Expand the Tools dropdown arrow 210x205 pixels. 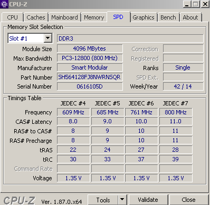click(122, 200)
